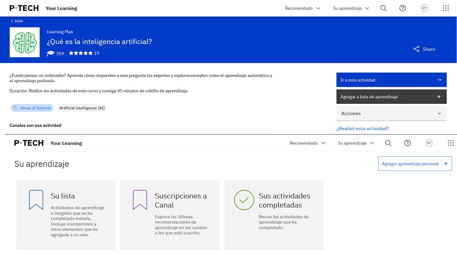
Task: Click the graduation cap enrollment icon
Action: (x=50, y=53)
